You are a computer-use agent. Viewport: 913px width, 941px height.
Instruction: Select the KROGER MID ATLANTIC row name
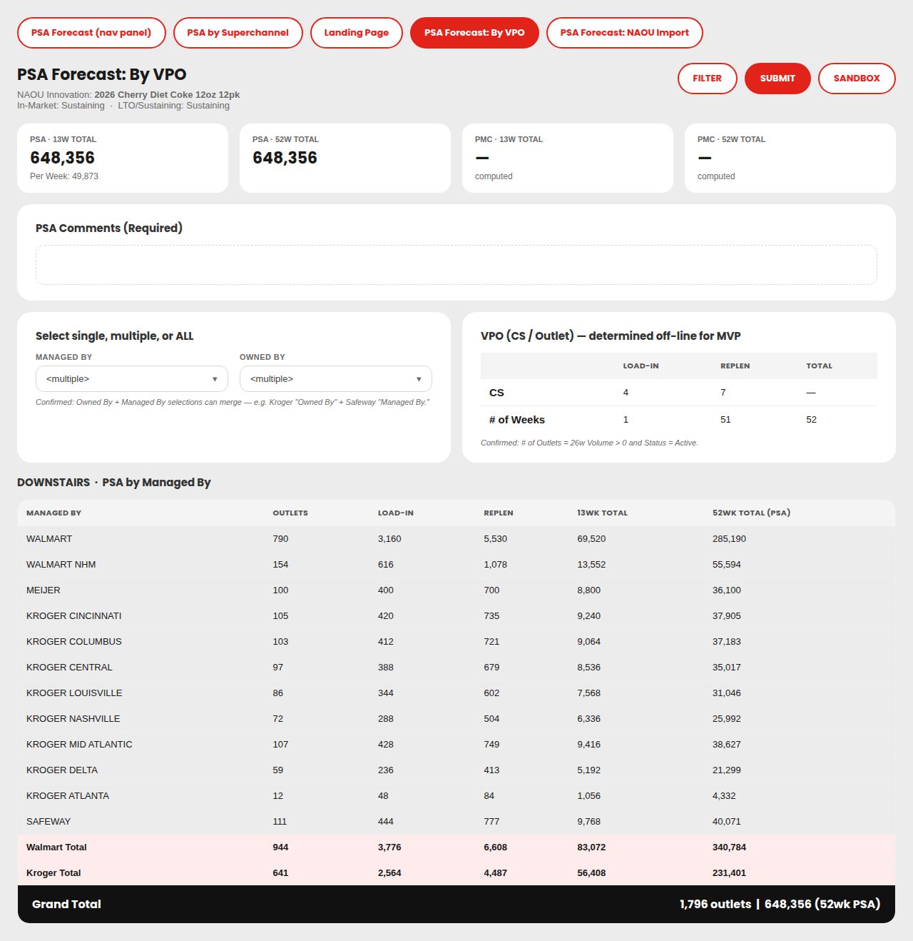pyautogui.click(x=79, y=745)
